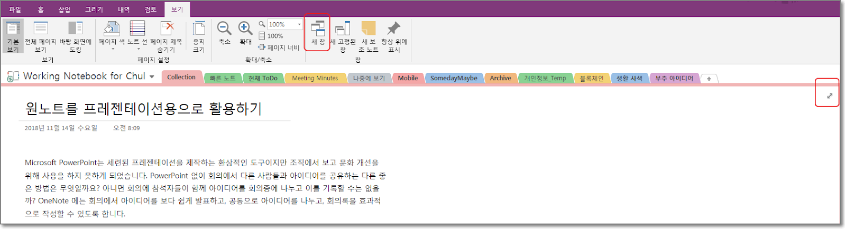
Task: Open the Meeting Minutes section tab
Action: [x=315, y=78]
